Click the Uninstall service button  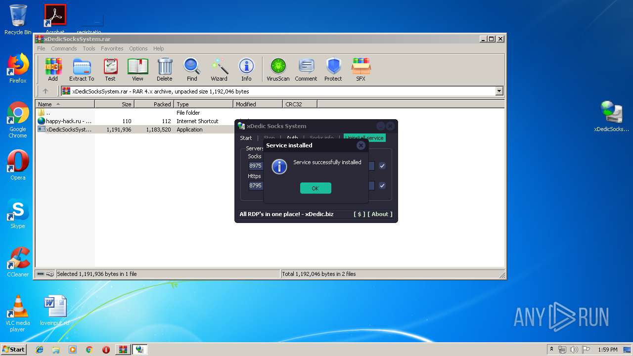[x=364, y=138]
